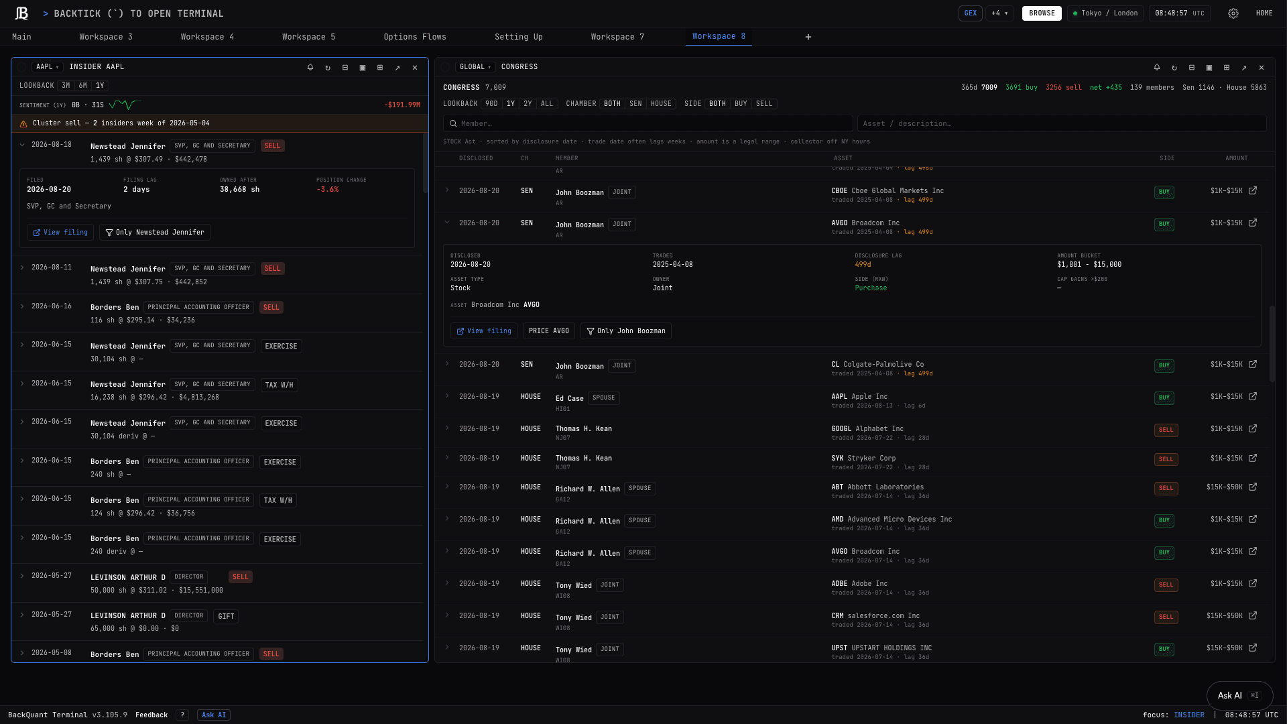1287x724 pixels.
Task: Collapse the Newstead Jennifer 2026-08-18 row
Action: (22, 145)
